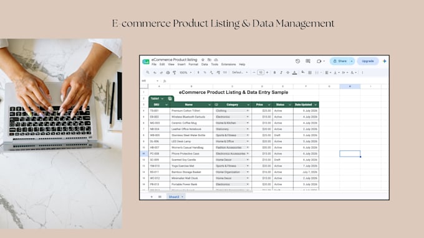Open the Date Updated column filter arrow
This screenshot has width=424, height=238.
point(316,105)
